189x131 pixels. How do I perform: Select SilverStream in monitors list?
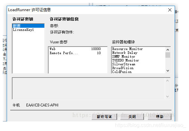pos(124,64)
